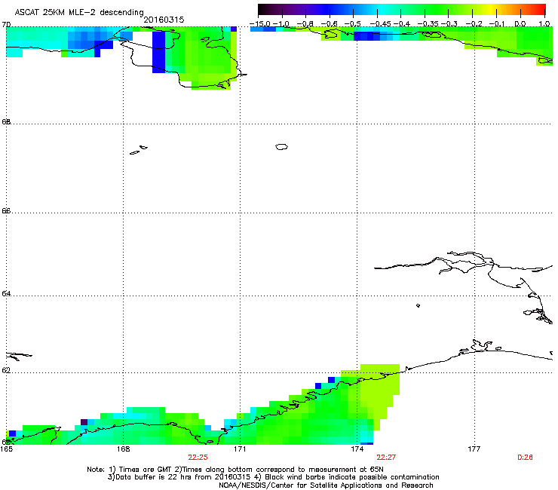
Task: Click the red time label 22:27
Action: (386, 458)
